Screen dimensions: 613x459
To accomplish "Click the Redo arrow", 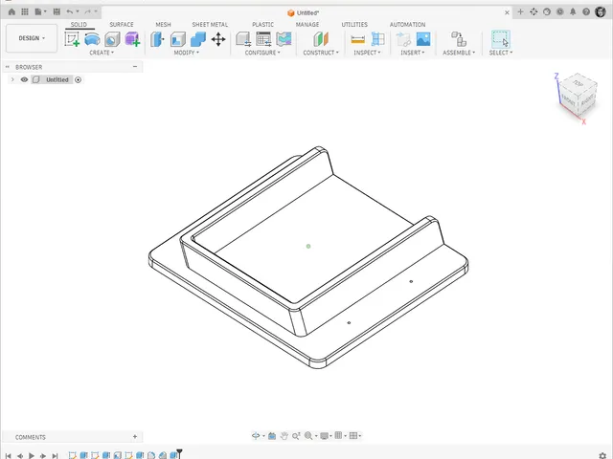I will point(87,12).
